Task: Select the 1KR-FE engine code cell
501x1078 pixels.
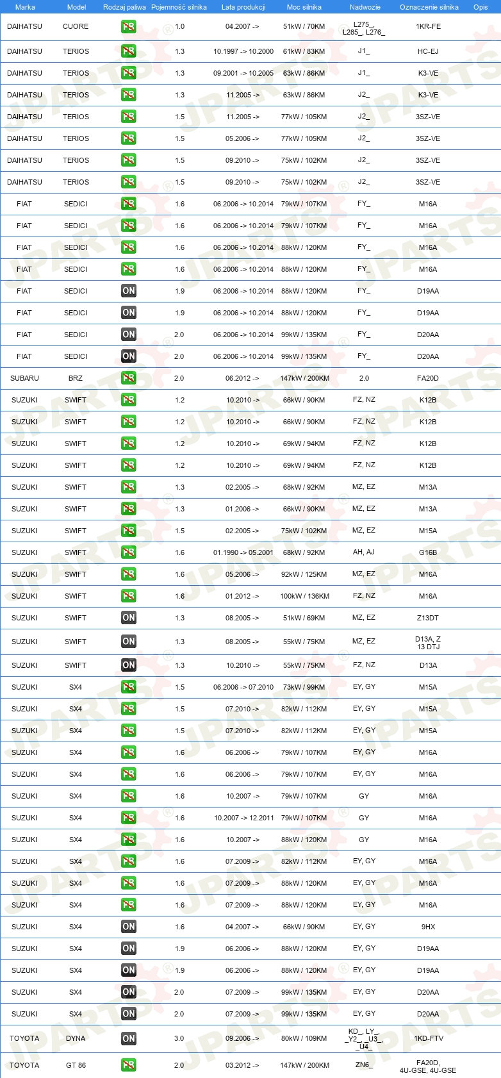Action: point(428,27)
